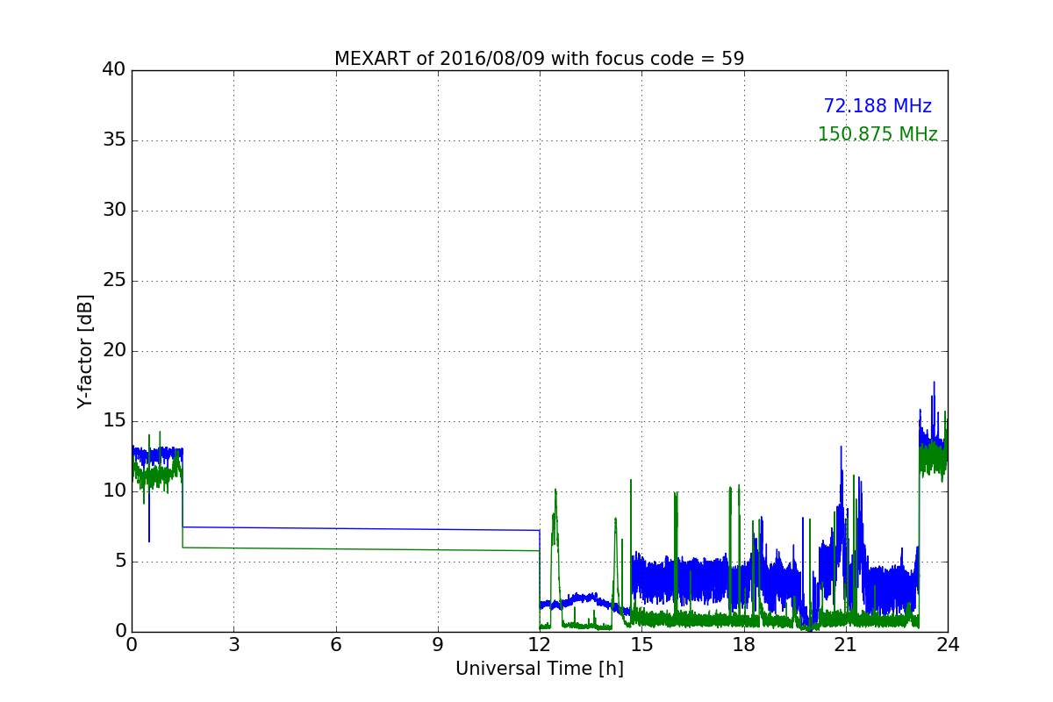Screen dimensions: 1053x702
Task: Click x-axis tick label 6
Action: pos(336,645)
